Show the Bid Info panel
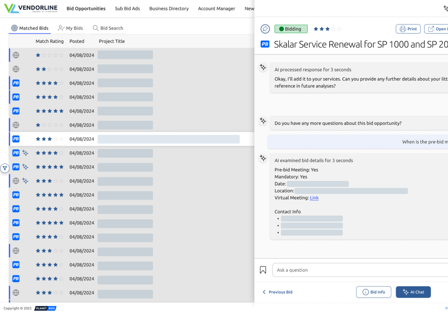 coord(374,292)
